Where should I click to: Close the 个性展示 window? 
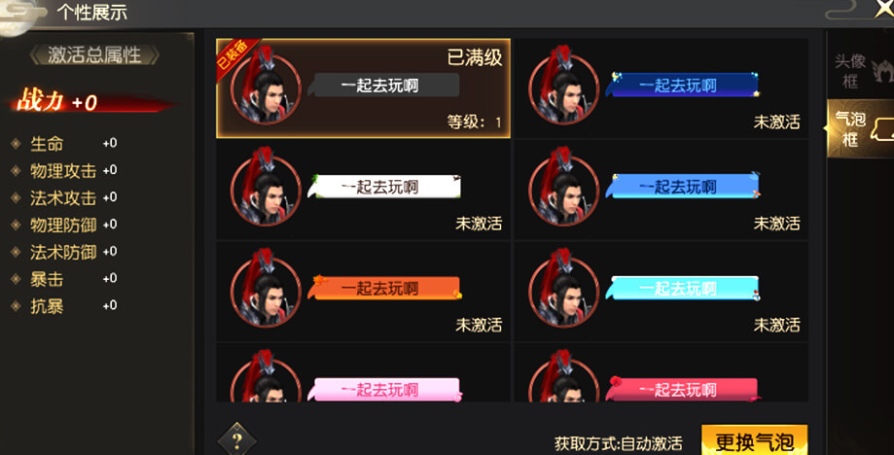tap(884, 8)
